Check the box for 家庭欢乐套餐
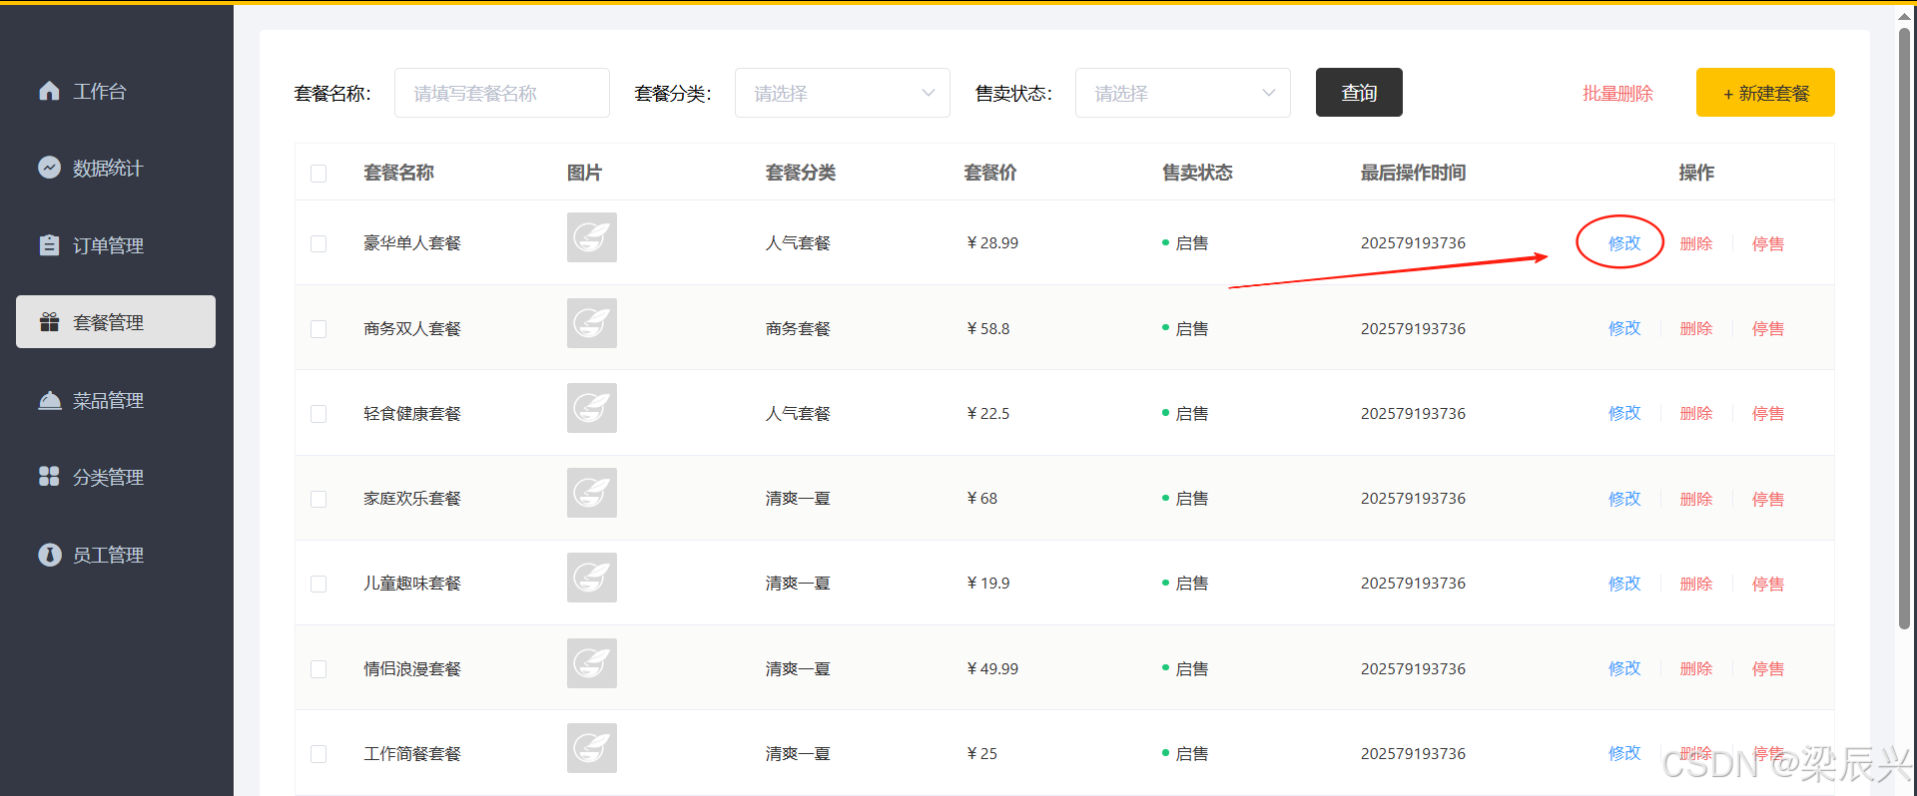 [x=319, y=499]
